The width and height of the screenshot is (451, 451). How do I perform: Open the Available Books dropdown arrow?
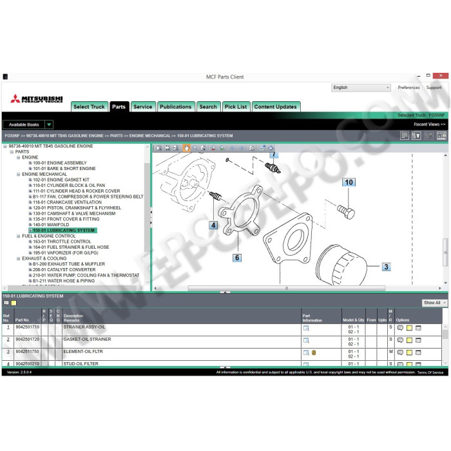[x=49, y=124]
